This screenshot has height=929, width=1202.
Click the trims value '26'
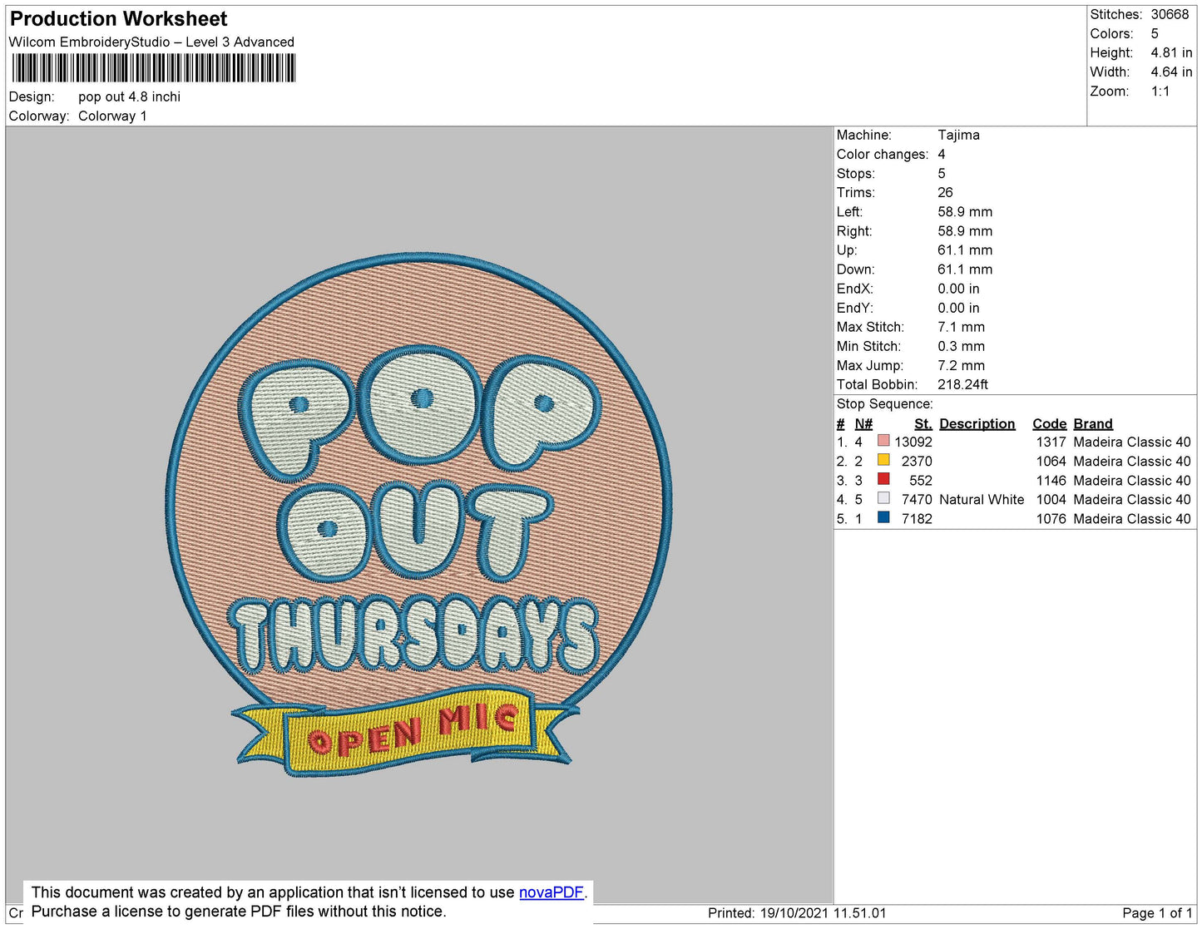tap(945, 192)
